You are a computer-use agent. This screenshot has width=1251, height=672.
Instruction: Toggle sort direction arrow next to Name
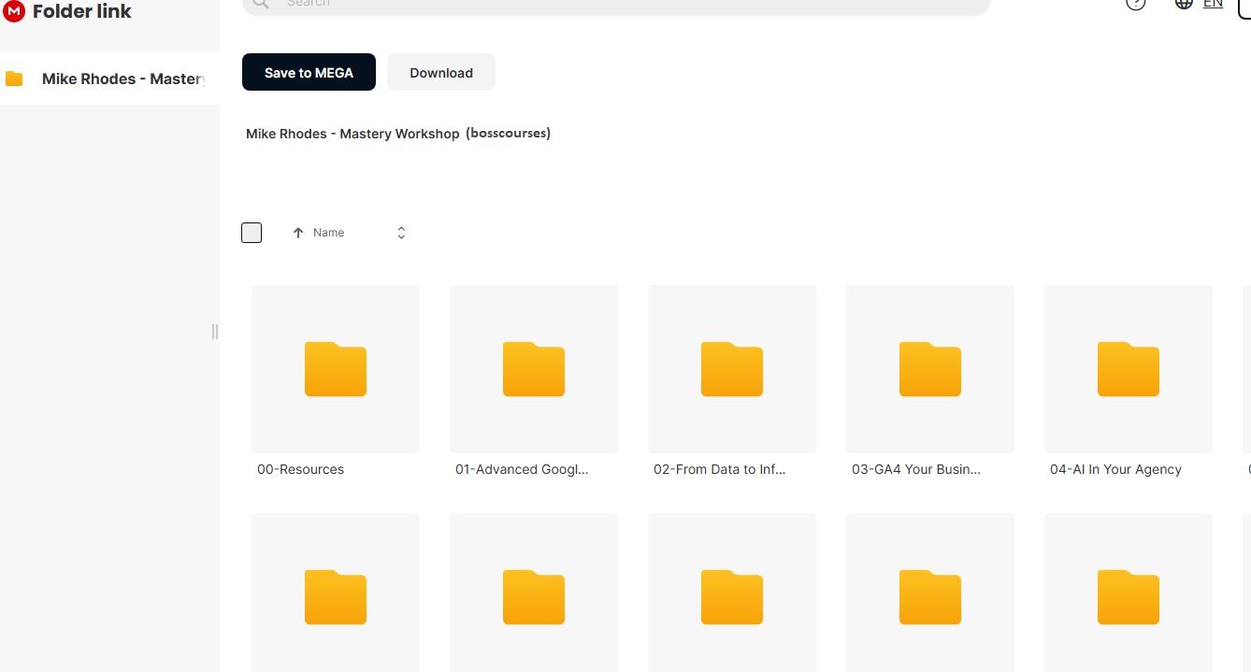298,233
